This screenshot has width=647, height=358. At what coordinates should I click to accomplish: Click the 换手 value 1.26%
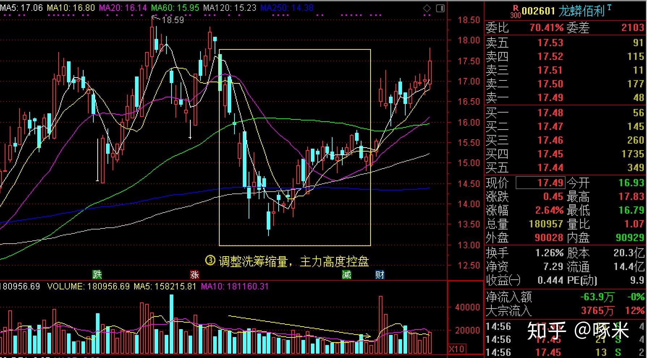[x=549, y=253]
